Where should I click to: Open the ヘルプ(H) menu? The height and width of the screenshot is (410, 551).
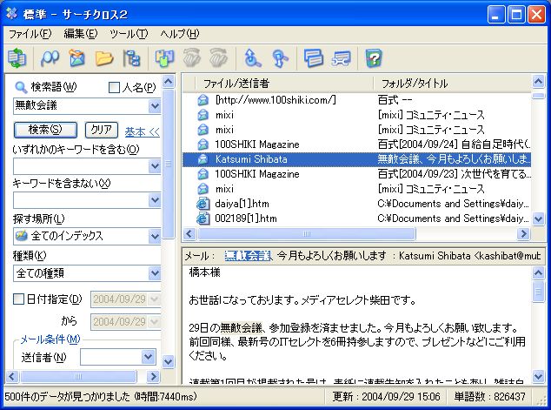180,34
